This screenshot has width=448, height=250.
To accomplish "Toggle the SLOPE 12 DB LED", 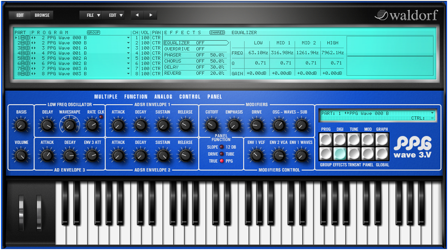I will [x=222, y=147].
